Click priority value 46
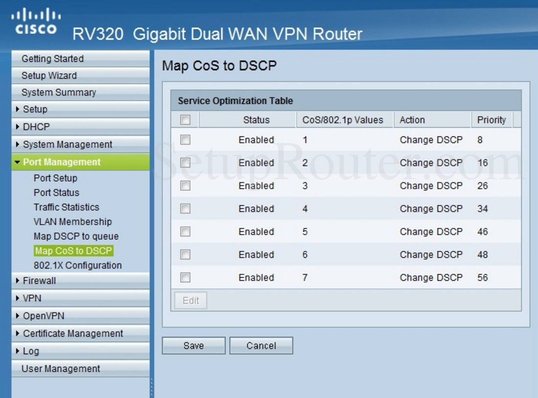This screenshot has height=398, width=538. tap(482, 231)
